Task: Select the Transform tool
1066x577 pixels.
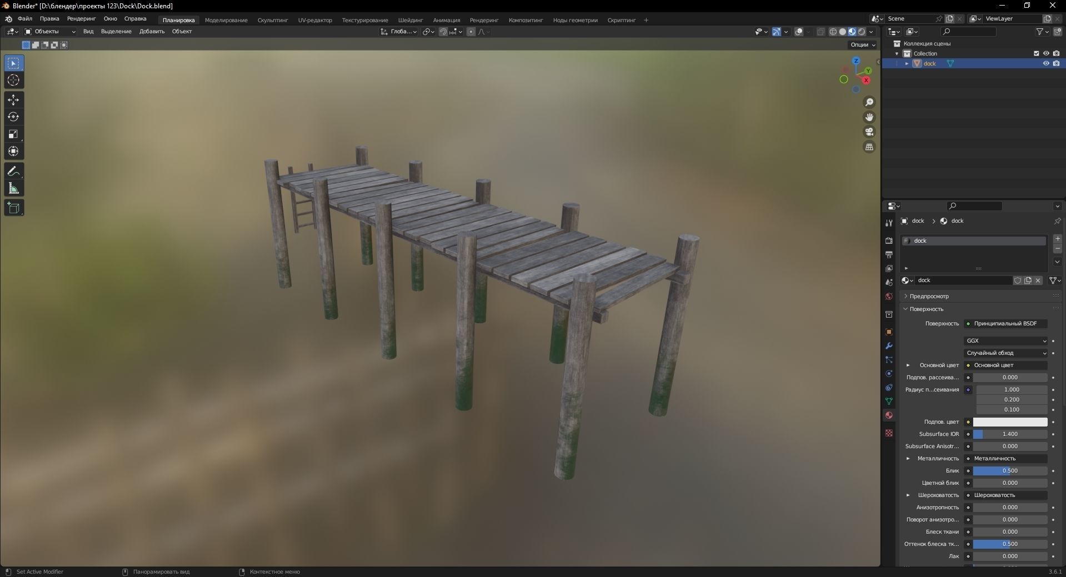Action: click(13, 151)
